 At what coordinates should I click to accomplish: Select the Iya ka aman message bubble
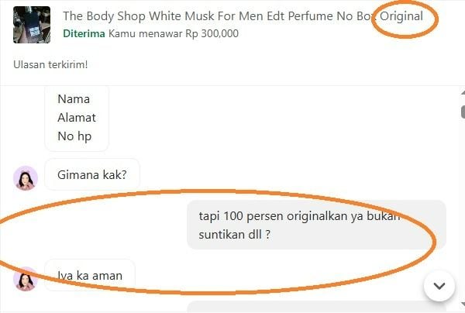(x=90, y=275)
